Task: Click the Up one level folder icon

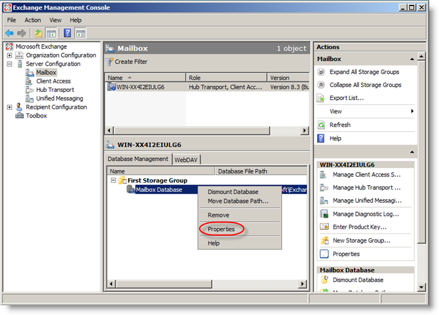Action: tap(38, 33)
